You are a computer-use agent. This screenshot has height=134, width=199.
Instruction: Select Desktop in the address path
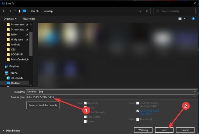(x=48, y=11)
